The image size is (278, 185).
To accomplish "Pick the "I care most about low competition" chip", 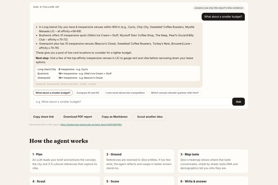I will click(125, 93).
